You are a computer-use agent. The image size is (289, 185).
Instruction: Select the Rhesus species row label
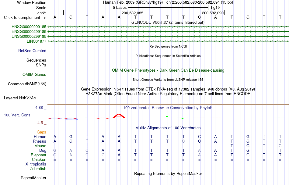click(x=40, y=141)
